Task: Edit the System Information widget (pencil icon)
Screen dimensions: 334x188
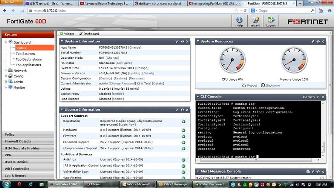Action: click(x=177, y=41)
